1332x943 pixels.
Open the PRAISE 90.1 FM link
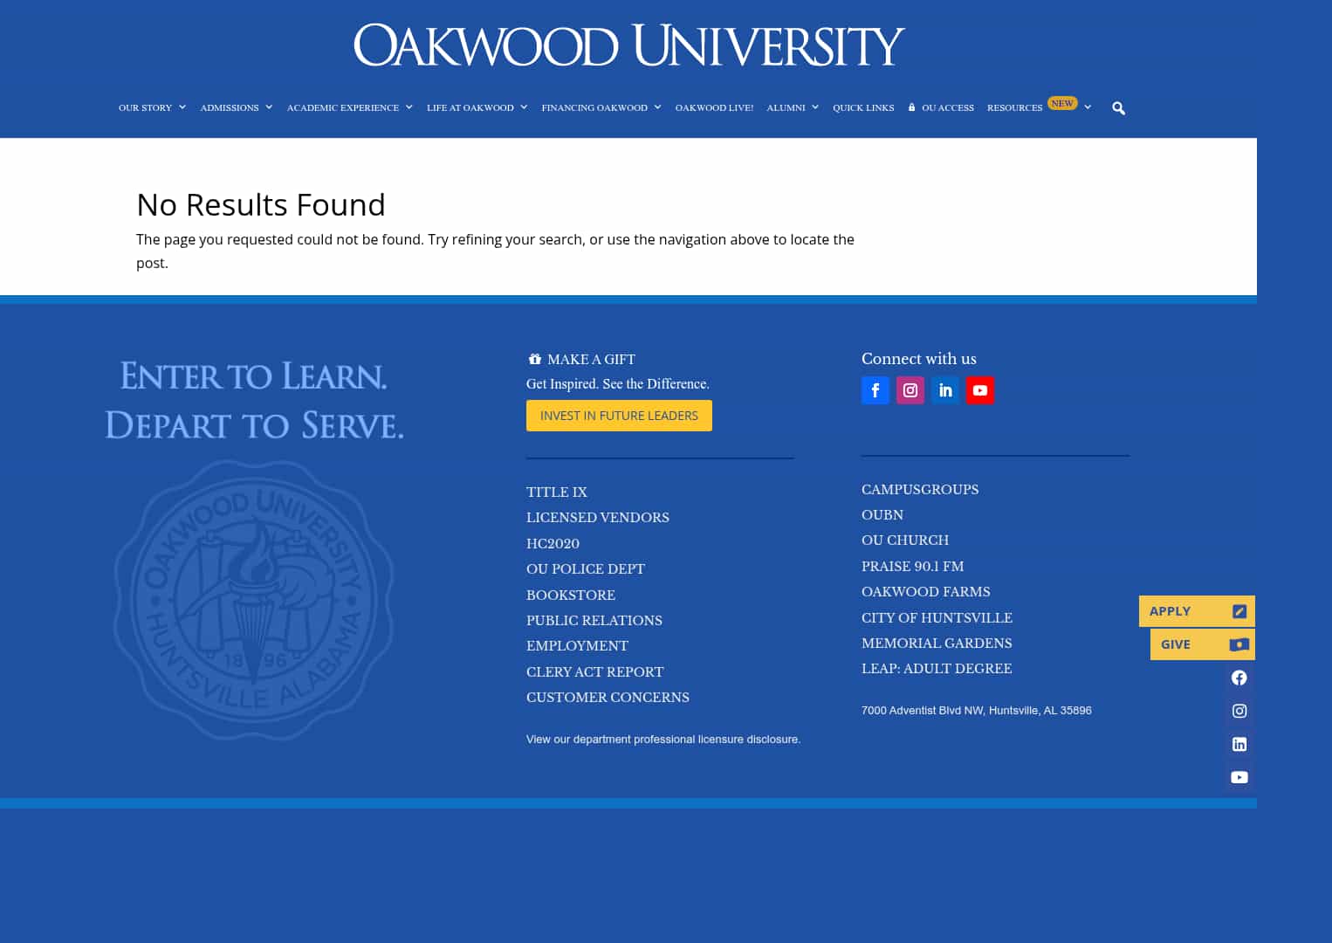click(x=913, y=566)
